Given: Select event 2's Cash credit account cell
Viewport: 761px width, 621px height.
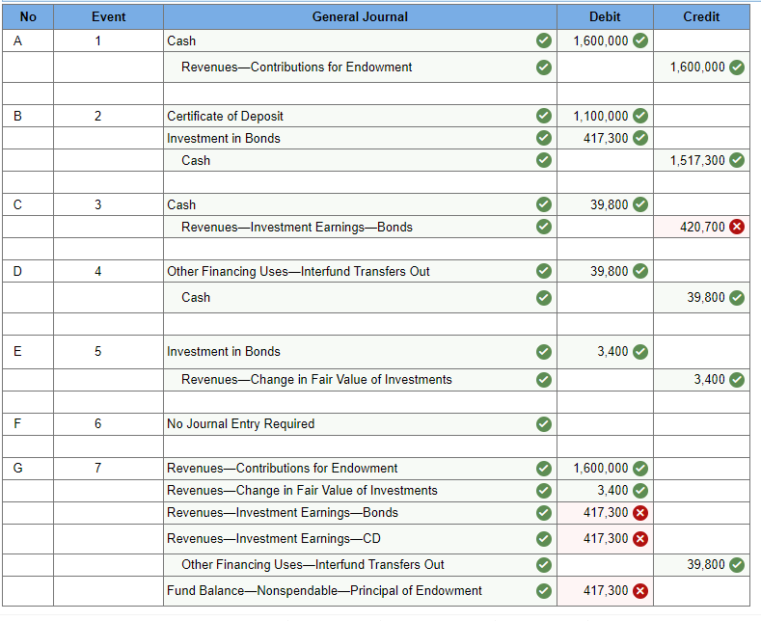Looking at the screenshot, I should pyautogui.click(x=360, y=160).
